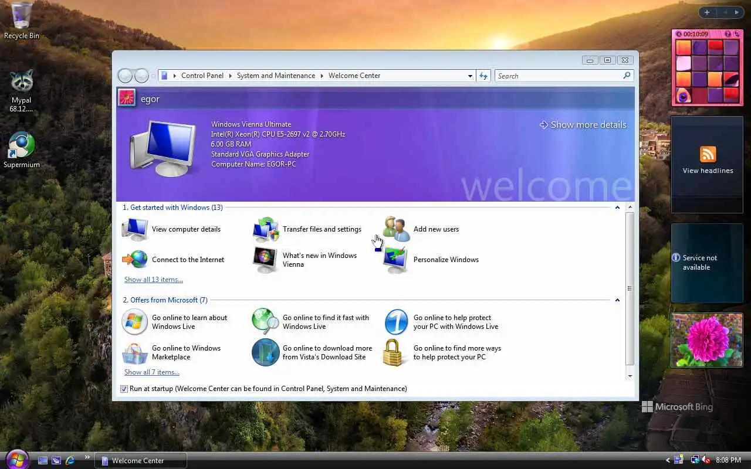This screenshot has height=469, width=751.
Task: Open the Recycle Bin desktop icon
Action: pyautogui.click(x=22, y=21)
